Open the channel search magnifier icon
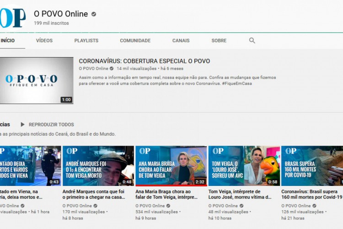Viewport: 343px width, 229px height. click(252, 41)
